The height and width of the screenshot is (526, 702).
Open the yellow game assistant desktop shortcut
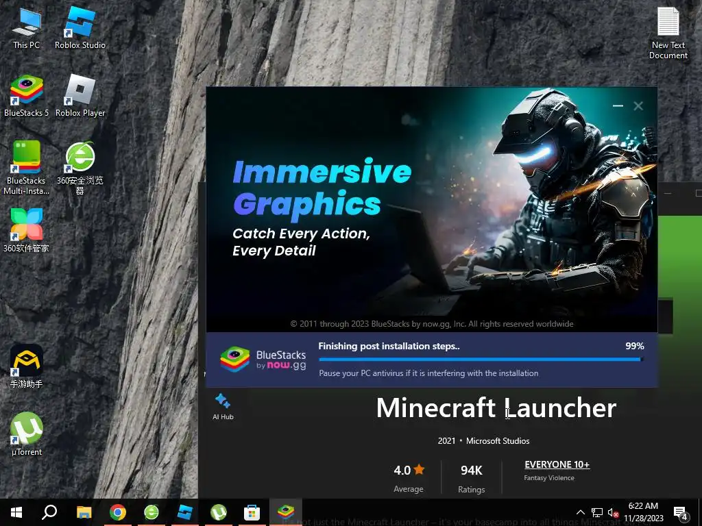27,366
